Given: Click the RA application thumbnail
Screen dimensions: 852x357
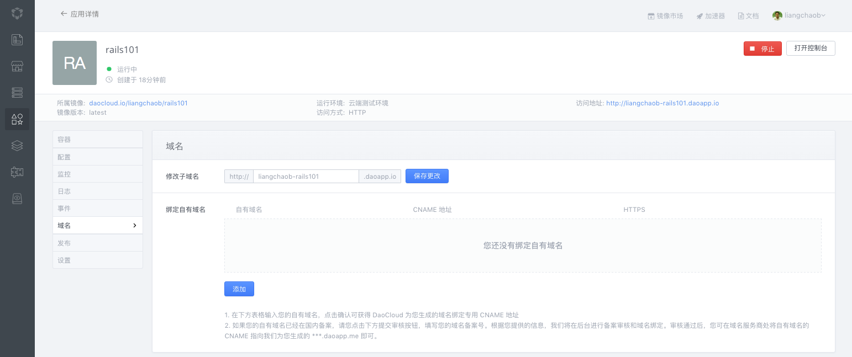Looking at the screenshot, I should (x=75, y=63).
